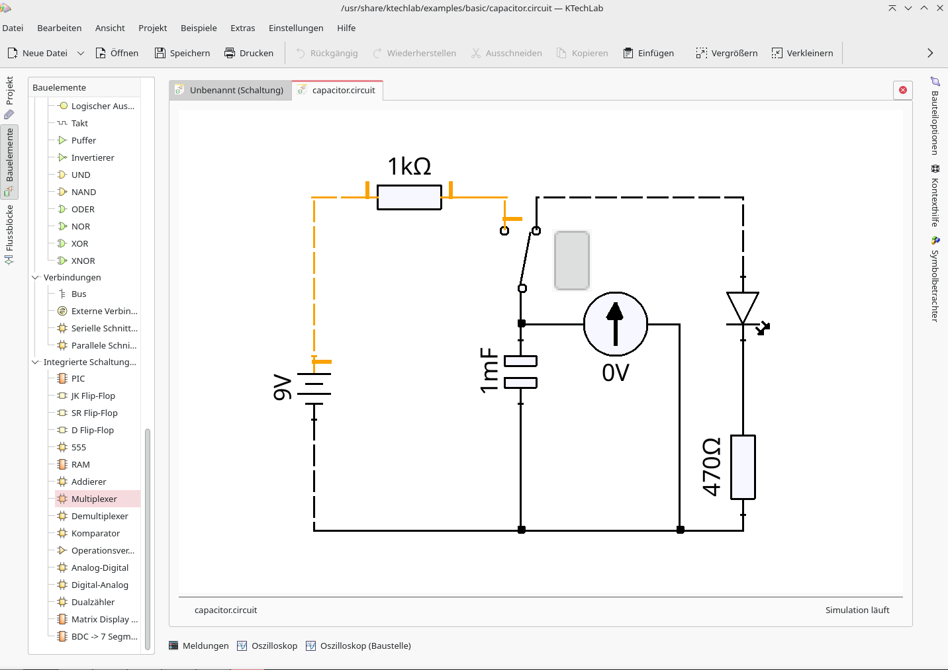The image size is (948, 670).
Task: Collapse the Integrierte Schaltungen tree group
Action: tap(36, 362)
